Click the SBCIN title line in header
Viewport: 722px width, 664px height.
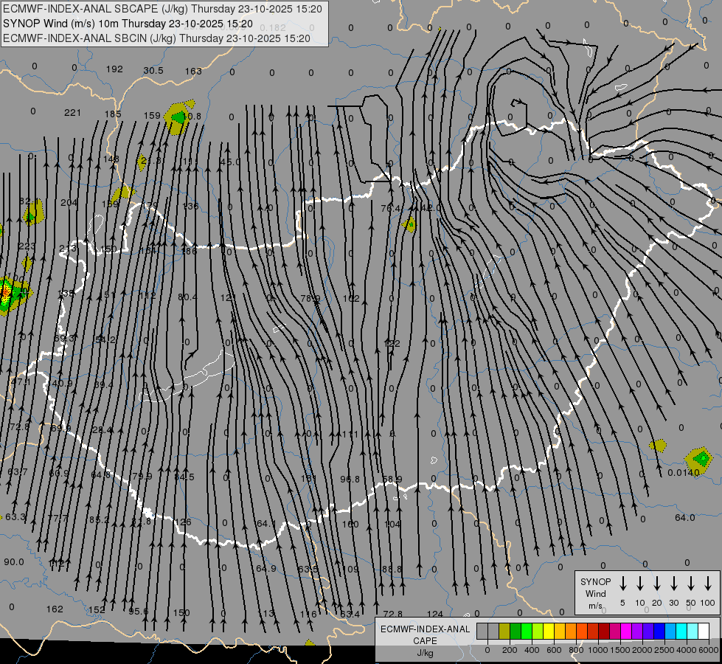click(156, 38)
